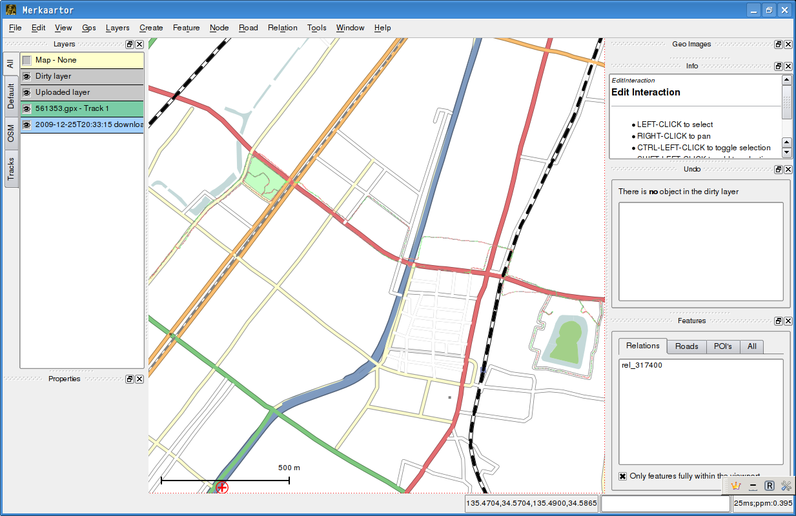The width and height of the screenshot is (796, 516).
Task: Open the Gps menu
Action: (x=89, y=28)
